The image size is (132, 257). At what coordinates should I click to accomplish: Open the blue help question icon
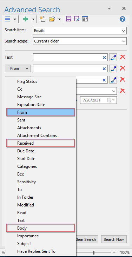pyautogui.click(x=122, y=19)
